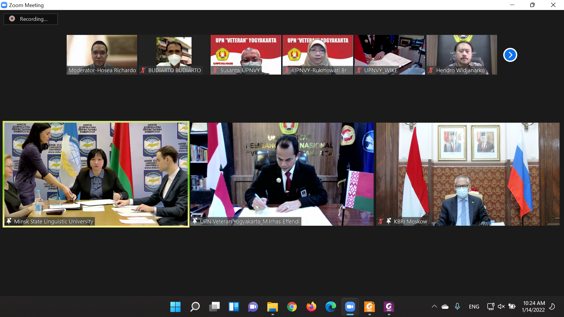Viewport: 564px width, 317px height.
Task: Expand hidden icons in the system tray
Action: pos(434,306)
